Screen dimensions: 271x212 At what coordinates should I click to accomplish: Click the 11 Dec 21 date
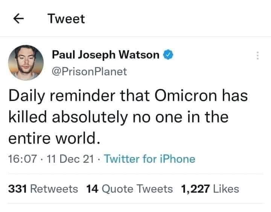tap(70, 159)
